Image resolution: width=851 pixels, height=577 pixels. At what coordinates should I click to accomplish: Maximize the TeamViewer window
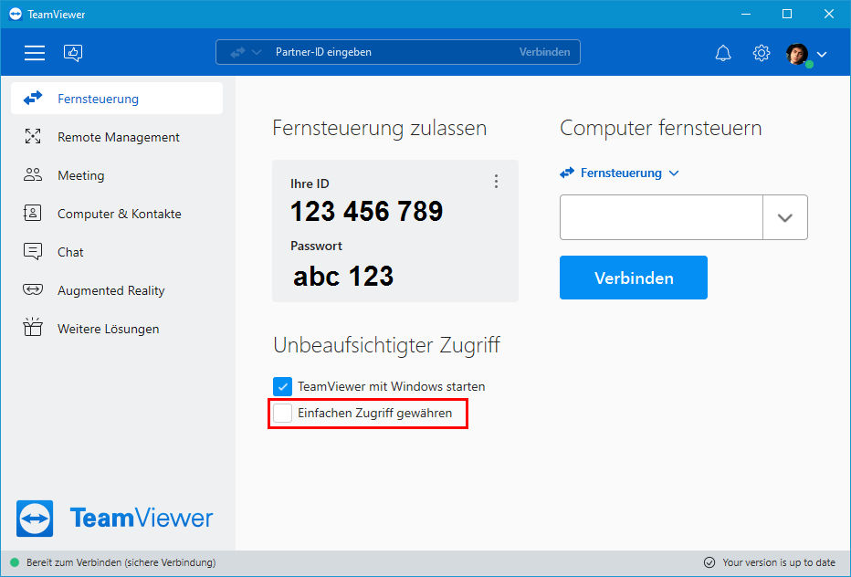click(x=787, y=14)
